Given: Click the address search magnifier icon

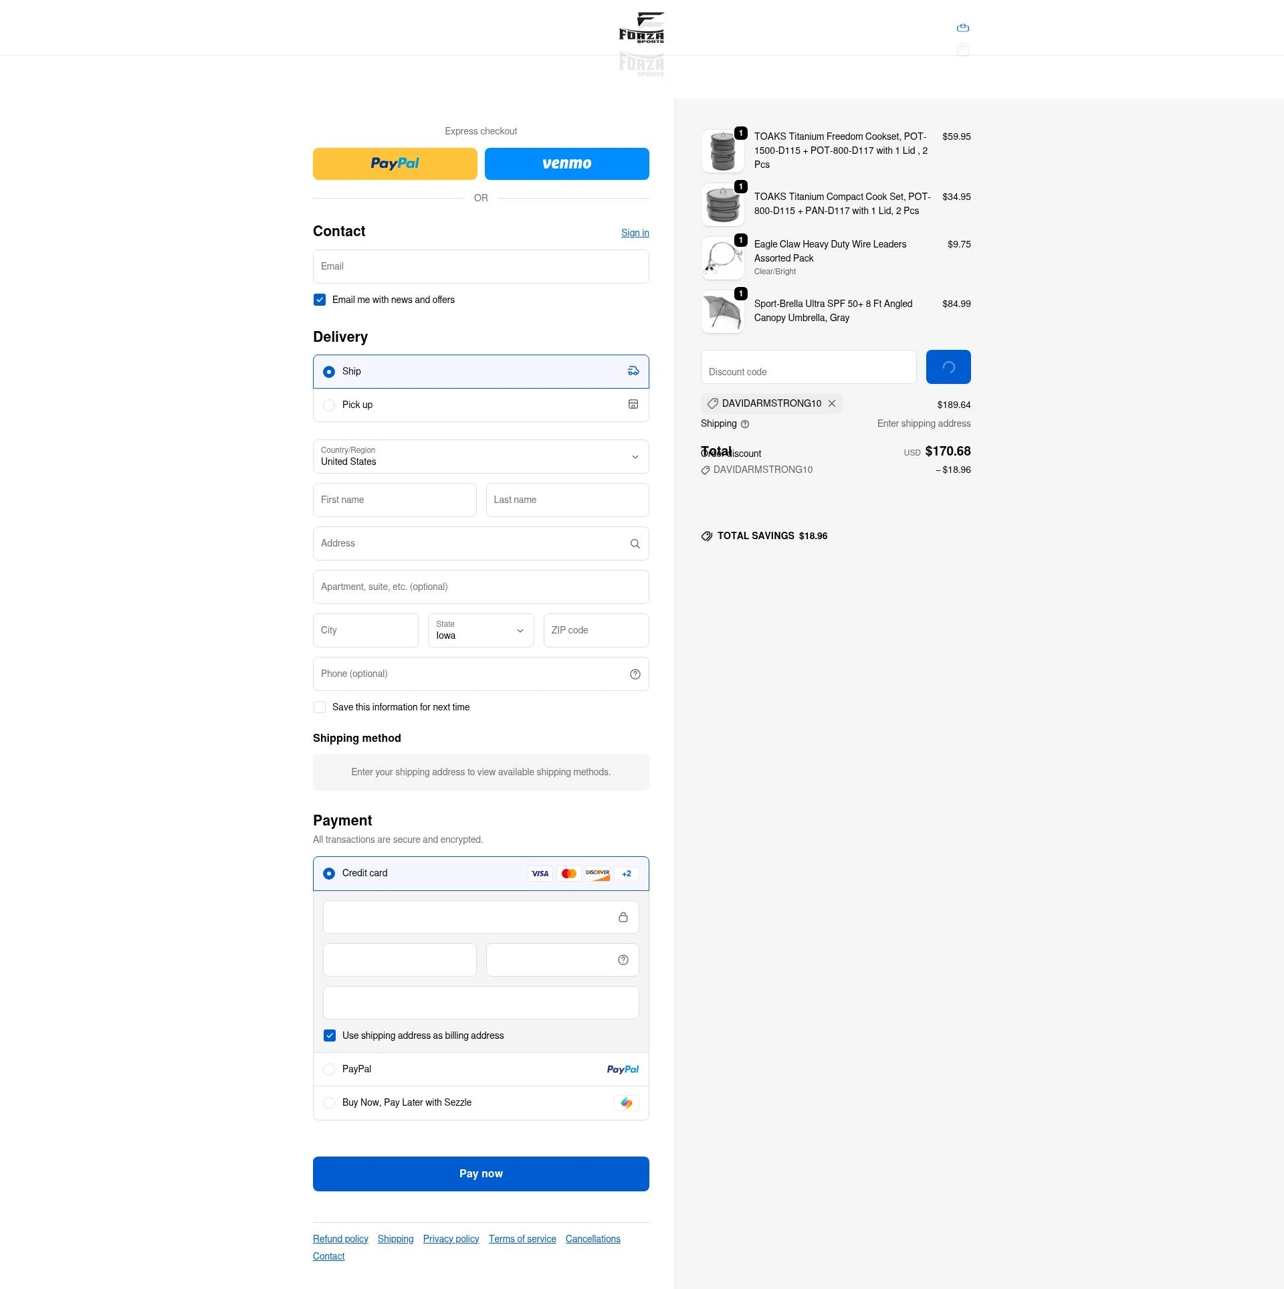Looking at the screenshot, I should 635,544.
